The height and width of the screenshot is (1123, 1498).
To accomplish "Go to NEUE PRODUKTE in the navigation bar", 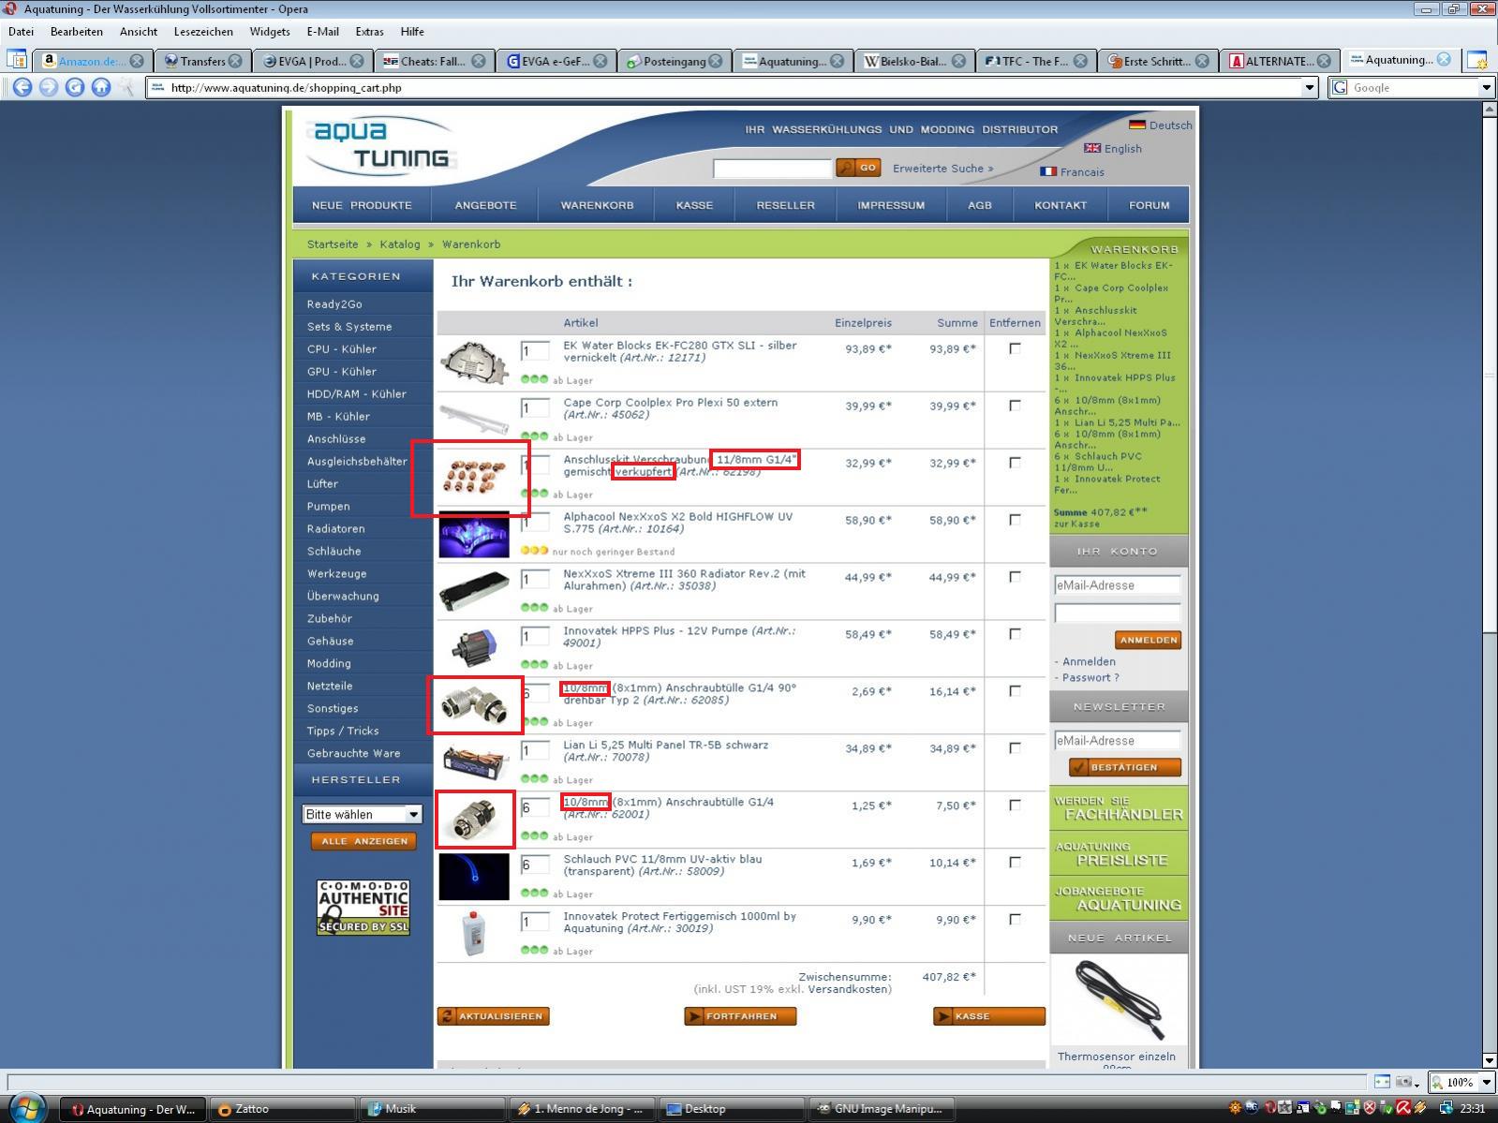I will 362,205.
